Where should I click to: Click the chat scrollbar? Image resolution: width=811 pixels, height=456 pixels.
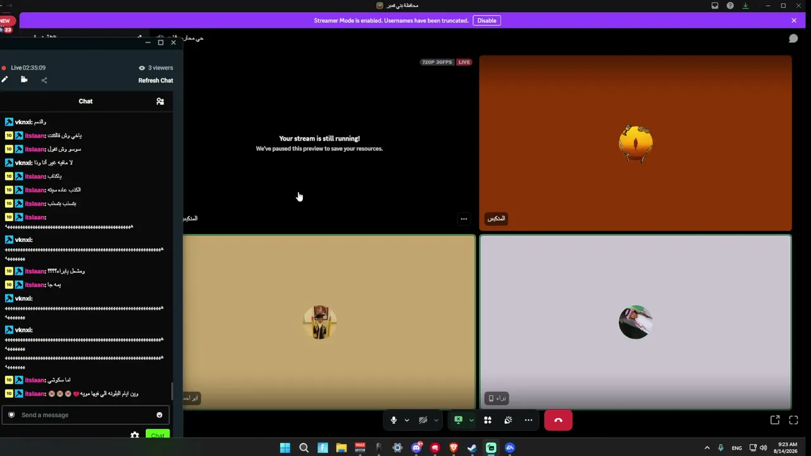pyautogui.click(x=171, y=391)
